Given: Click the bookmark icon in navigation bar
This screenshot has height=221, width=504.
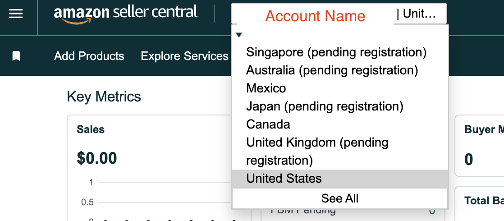Looking at the screenshot, I should [16, 56].
